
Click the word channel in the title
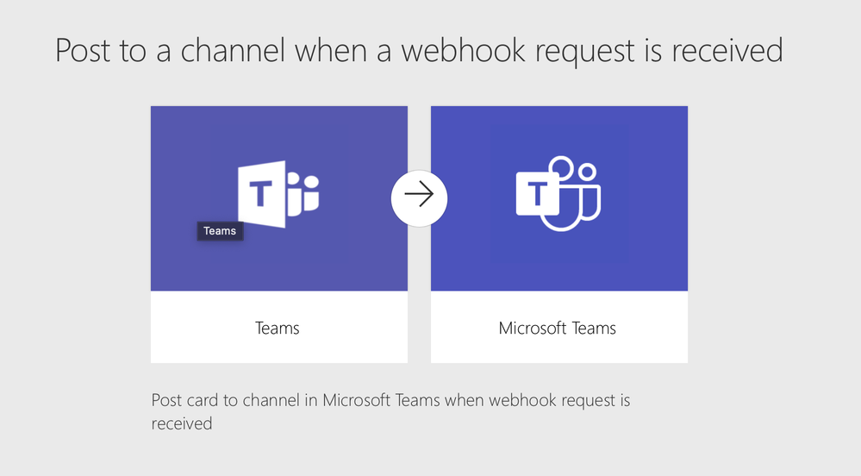click(233, 51)
